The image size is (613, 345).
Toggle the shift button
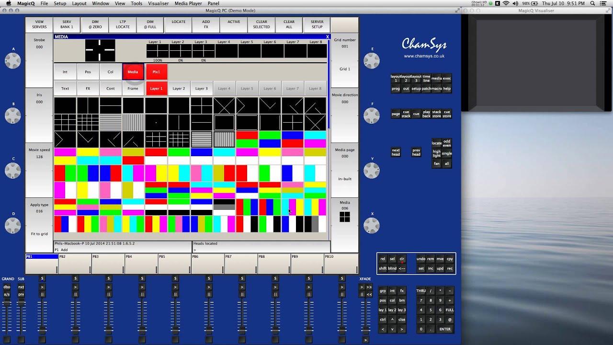click(x=383, y=268)
